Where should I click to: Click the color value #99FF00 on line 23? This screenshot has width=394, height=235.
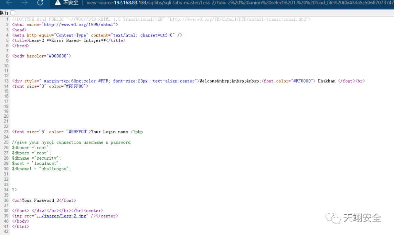(77, 132)
